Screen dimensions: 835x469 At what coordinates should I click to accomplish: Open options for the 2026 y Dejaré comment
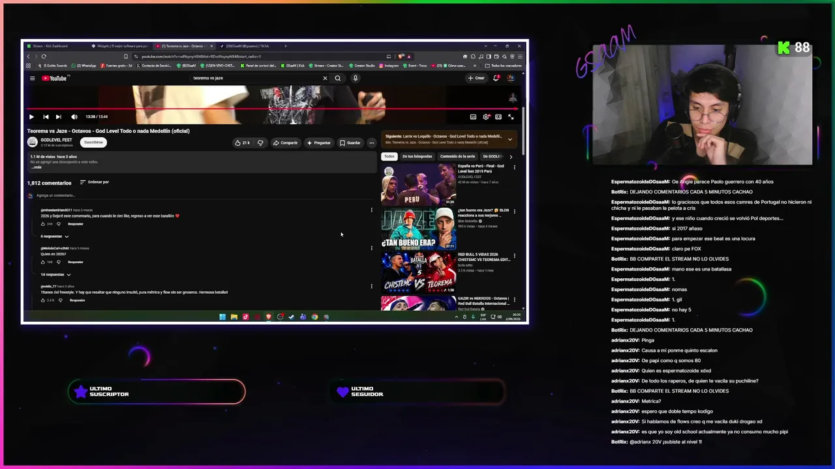372,210
